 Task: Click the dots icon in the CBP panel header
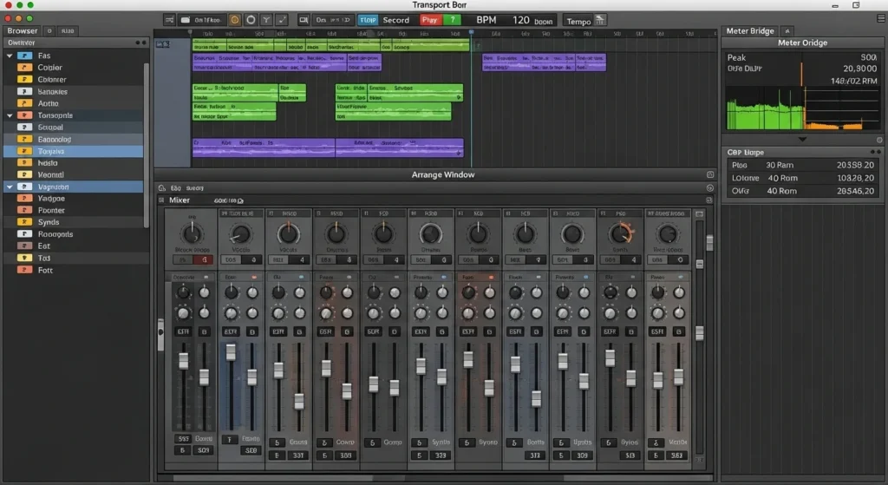[876, 152]
